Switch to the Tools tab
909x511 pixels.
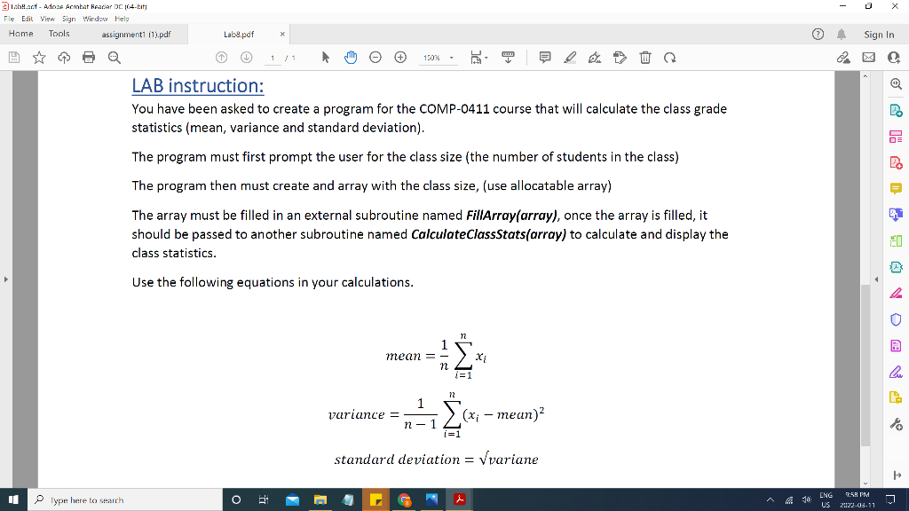[59, 34]
